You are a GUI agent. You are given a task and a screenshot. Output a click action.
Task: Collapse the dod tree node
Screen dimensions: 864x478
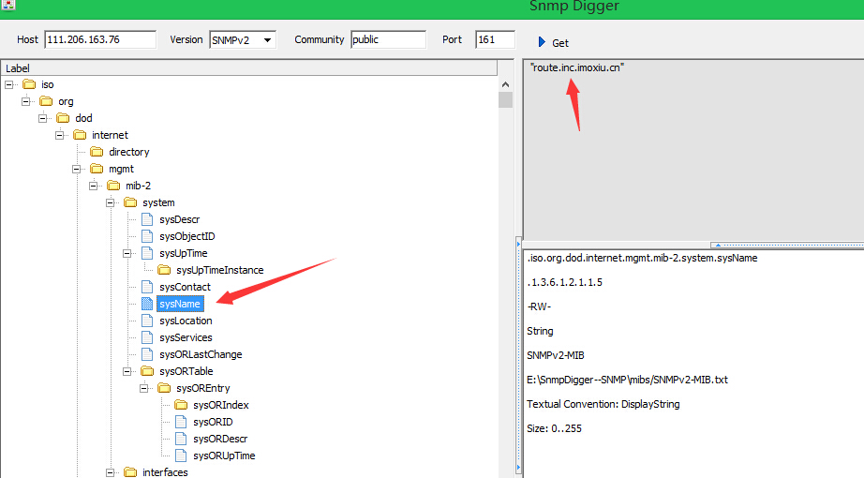(42, 118)
